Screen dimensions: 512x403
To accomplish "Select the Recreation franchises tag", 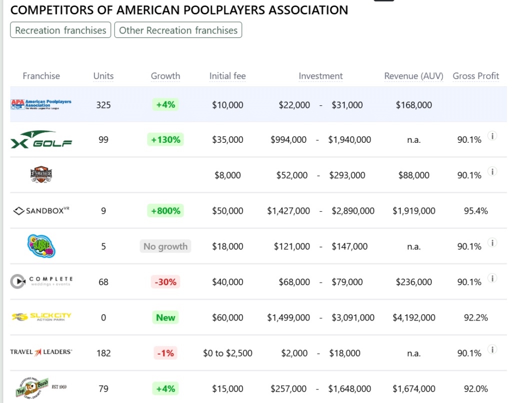I will point(60,30).
